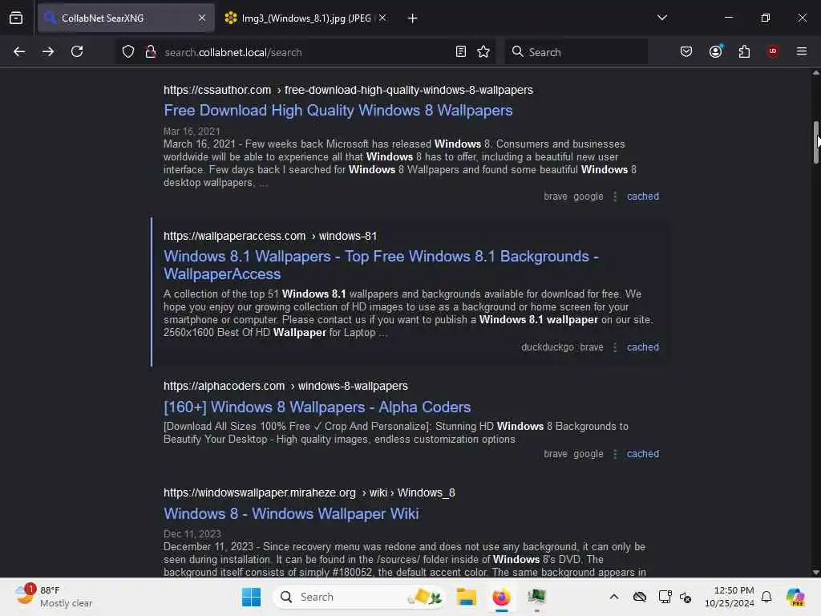Screen dimensions: 821x616
Task: Open a new tab with plus button
Action: (412, 18)
